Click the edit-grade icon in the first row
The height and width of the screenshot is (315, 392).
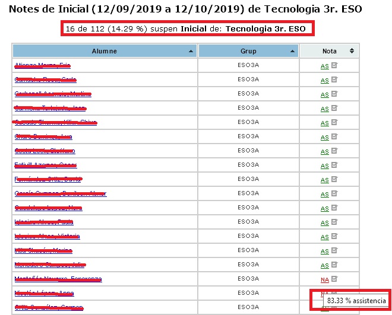point(334,65)
